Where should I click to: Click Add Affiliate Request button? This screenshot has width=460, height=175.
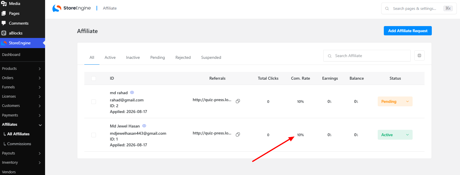click(408, 31)
